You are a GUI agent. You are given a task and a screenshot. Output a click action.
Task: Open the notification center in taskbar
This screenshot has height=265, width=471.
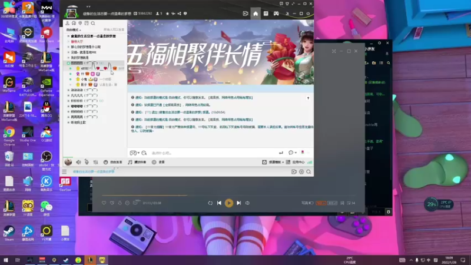pyautogui.click(x=463, y=260)
